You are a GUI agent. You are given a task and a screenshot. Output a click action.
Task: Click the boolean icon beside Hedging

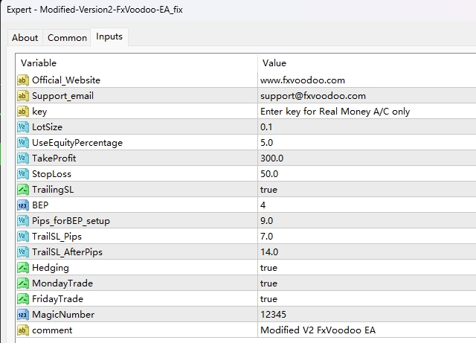click(23, 268)
